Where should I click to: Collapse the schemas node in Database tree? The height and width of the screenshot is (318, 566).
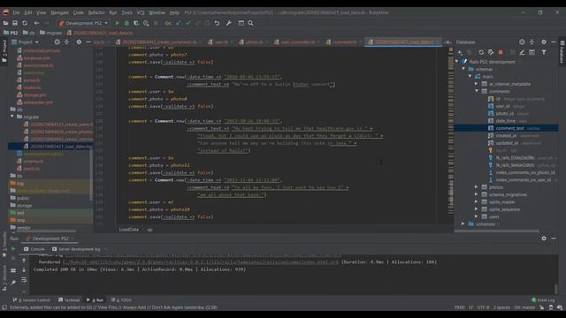463,69
